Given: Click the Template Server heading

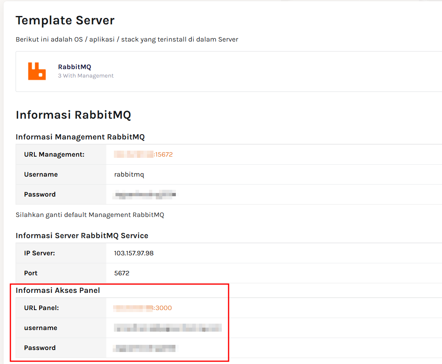Looking at the screenshot, I should [x=65, y=20].
